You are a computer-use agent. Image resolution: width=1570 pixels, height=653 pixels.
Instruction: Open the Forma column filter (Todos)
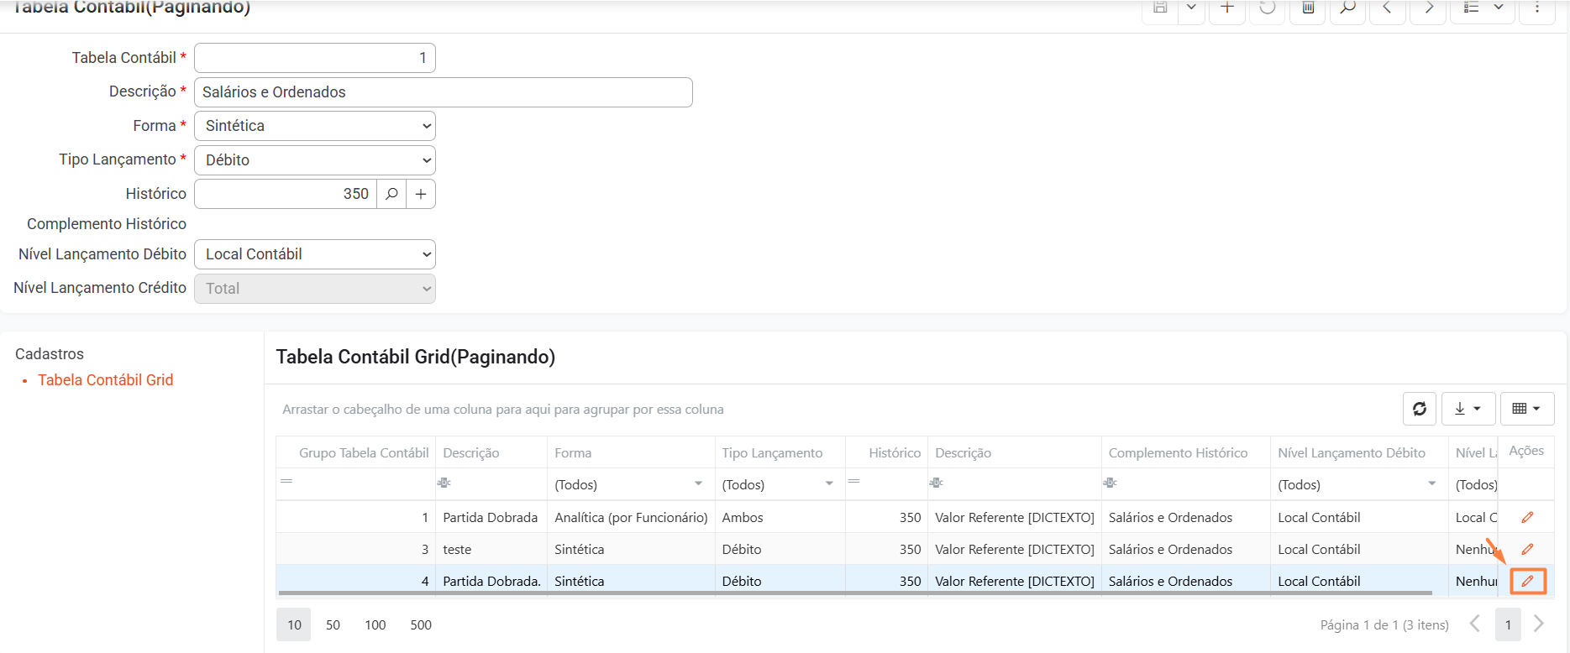[629, 484]
